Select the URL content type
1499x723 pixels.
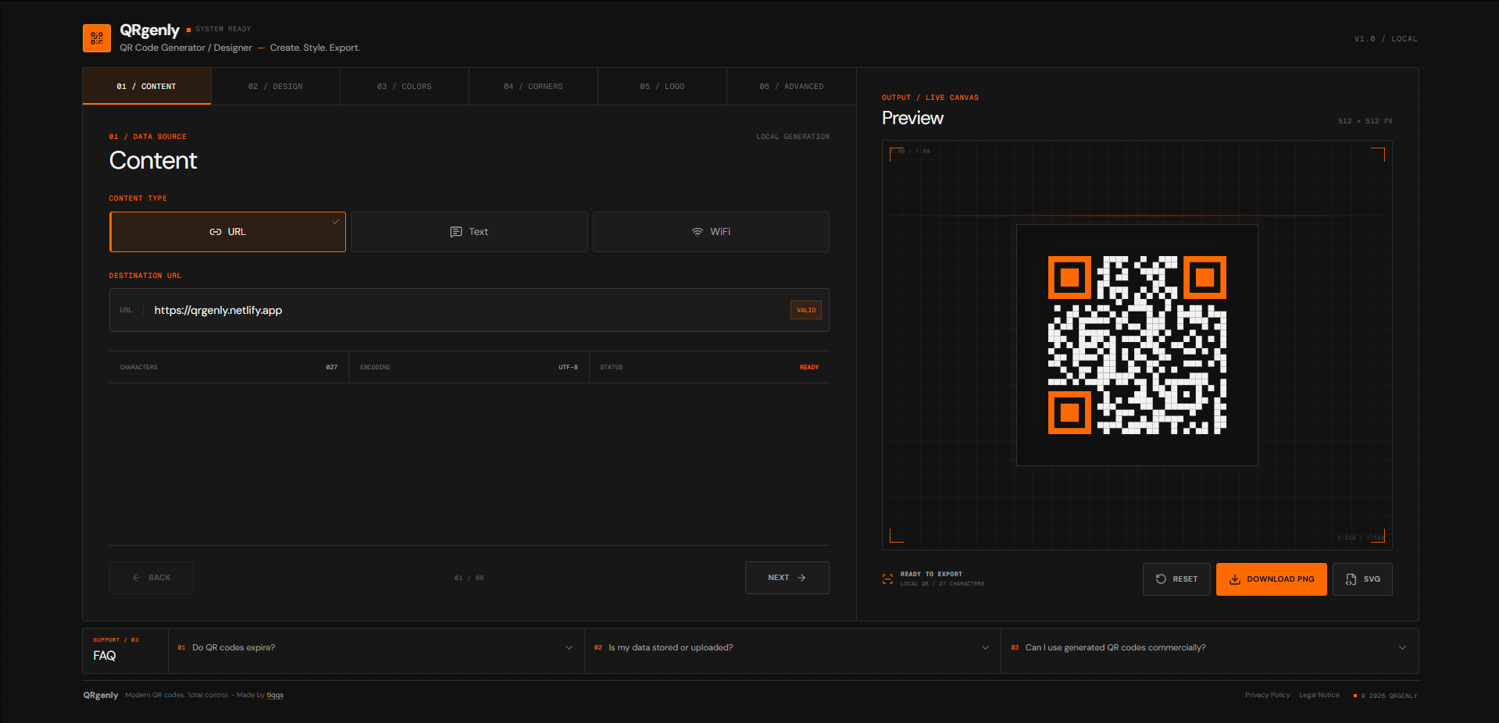[227, 232]
